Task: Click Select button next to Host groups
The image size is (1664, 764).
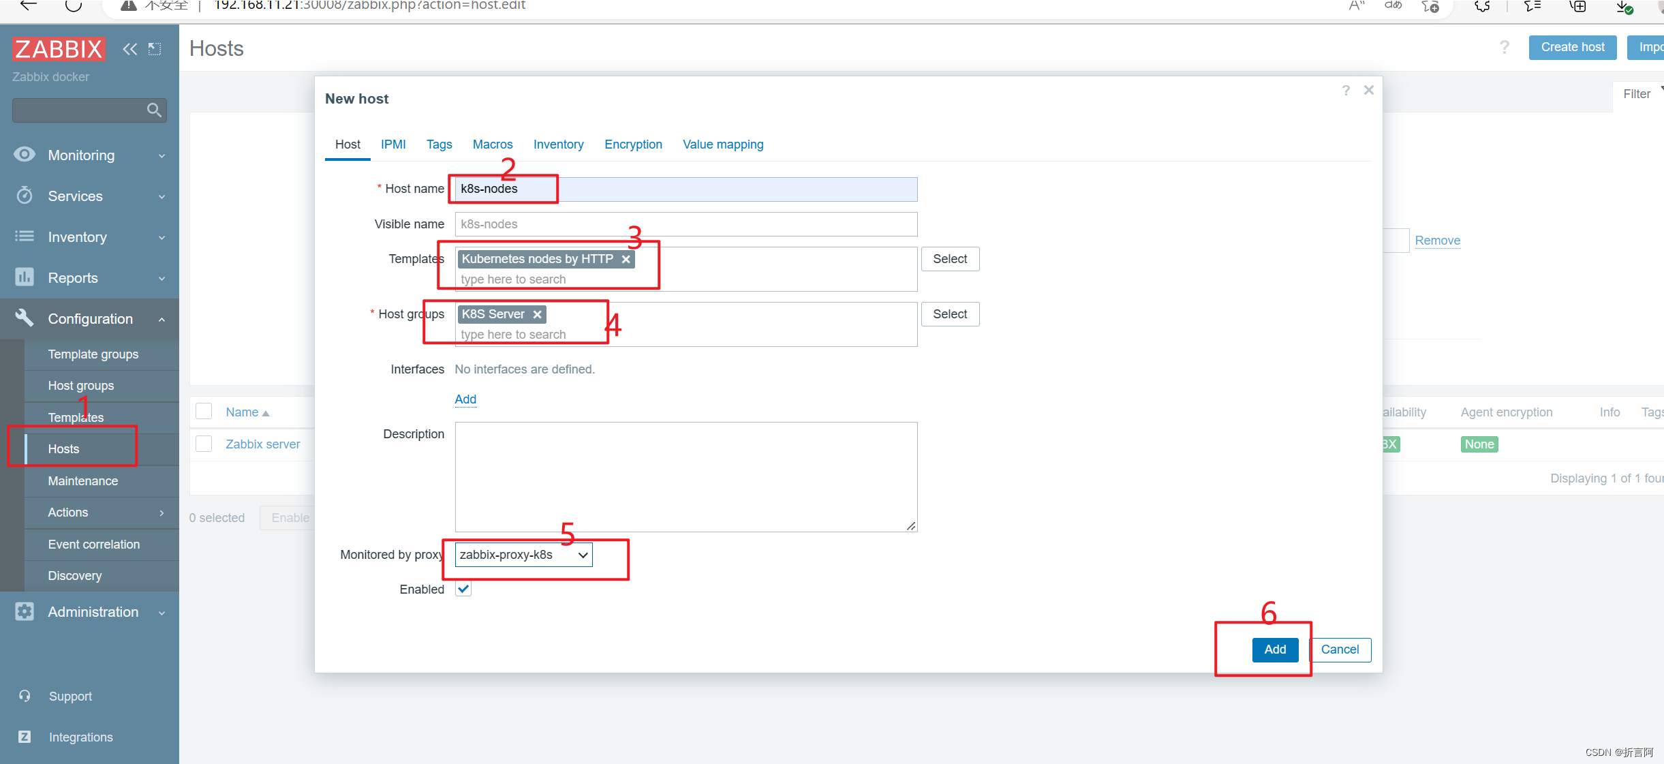Action: [x=950, y=314]
